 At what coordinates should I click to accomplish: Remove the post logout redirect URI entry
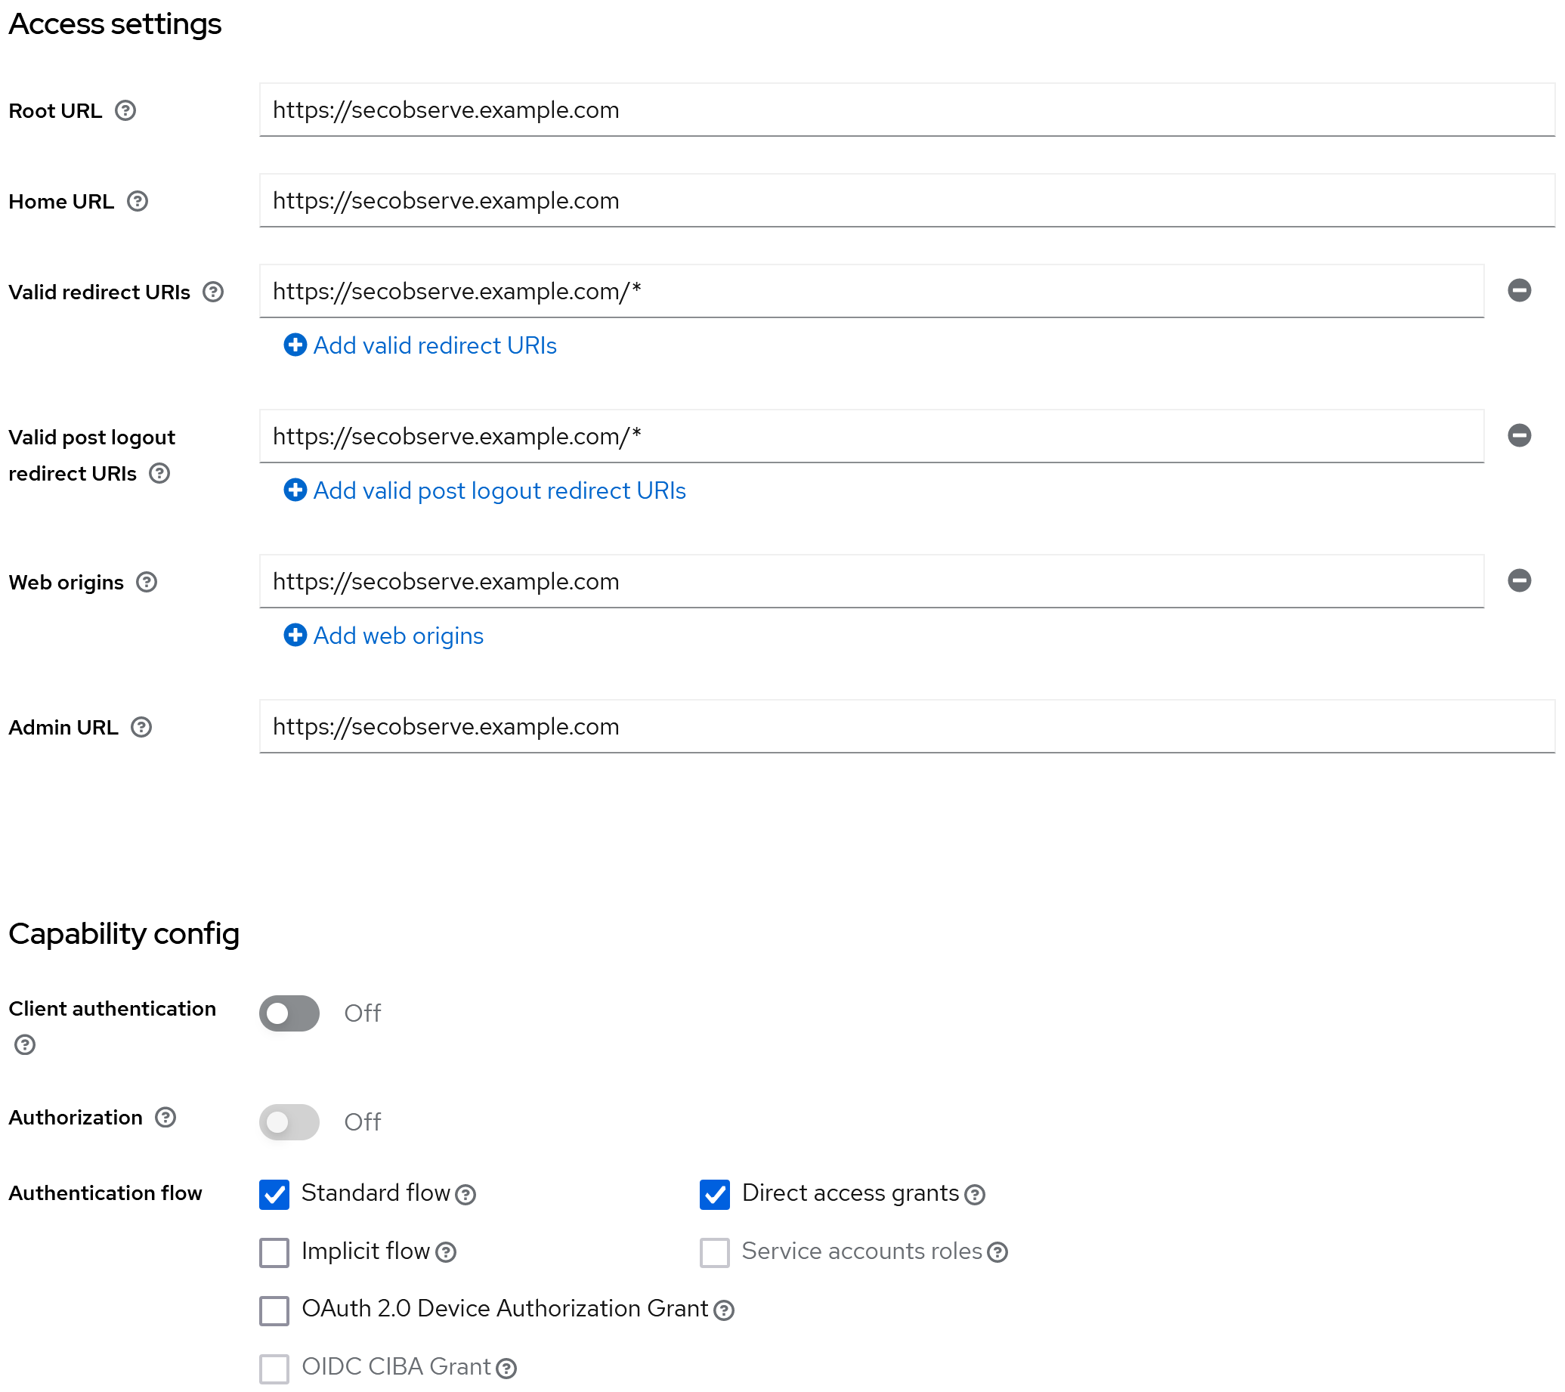(x=1520, y=435)
